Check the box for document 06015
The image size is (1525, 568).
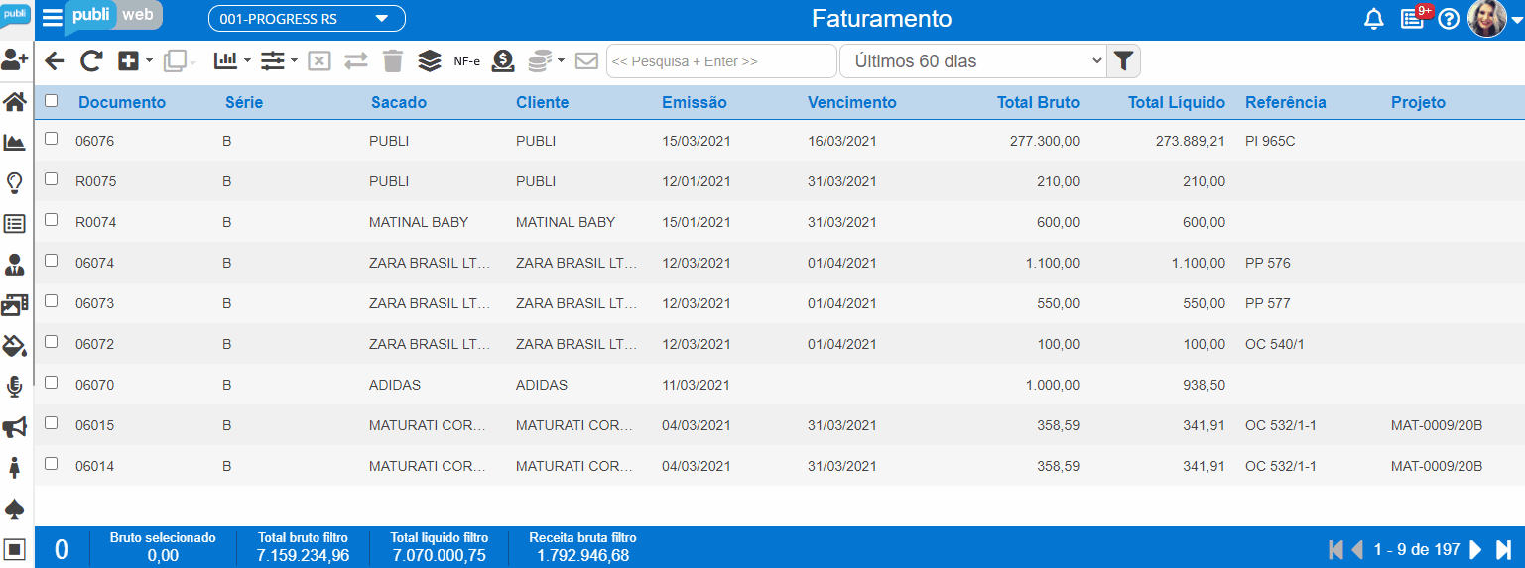pyautogui.click(x=52, y=423)
